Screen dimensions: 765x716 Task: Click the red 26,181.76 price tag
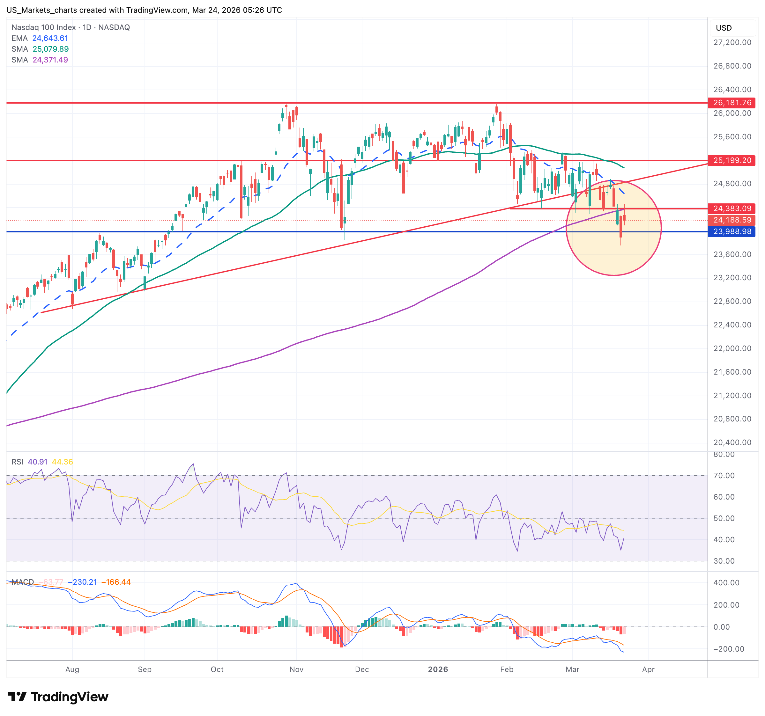pyautogui.click(x=732, y=103)
